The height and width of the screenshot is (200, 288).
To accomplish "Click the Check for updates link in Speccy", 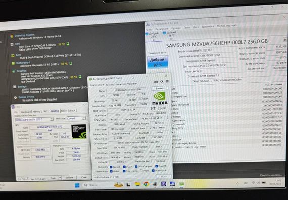I will pyautogui.click(x=271, y=175).
